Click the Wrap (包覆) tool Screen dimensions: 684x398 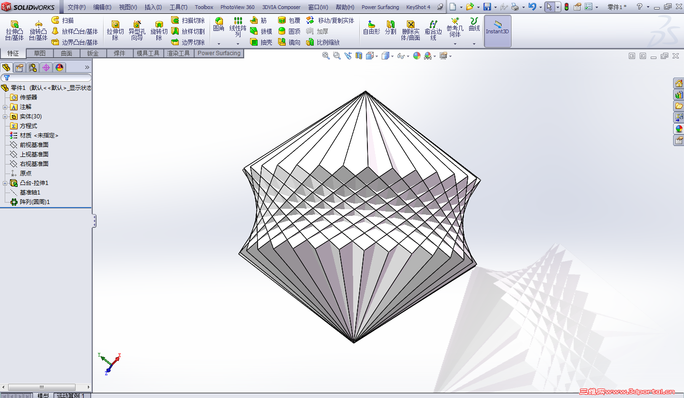tap(289, 20)
